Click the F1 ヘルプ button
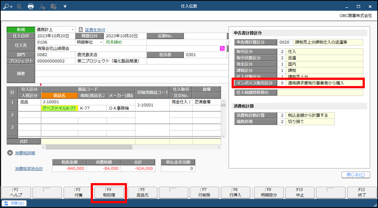The image size is (378, 208). (16, 193)
